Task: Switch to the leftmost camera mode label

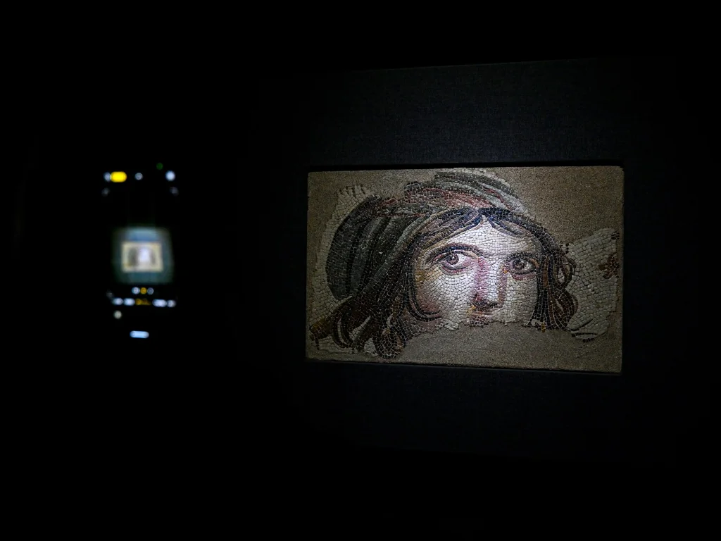Action: point(116,301)
